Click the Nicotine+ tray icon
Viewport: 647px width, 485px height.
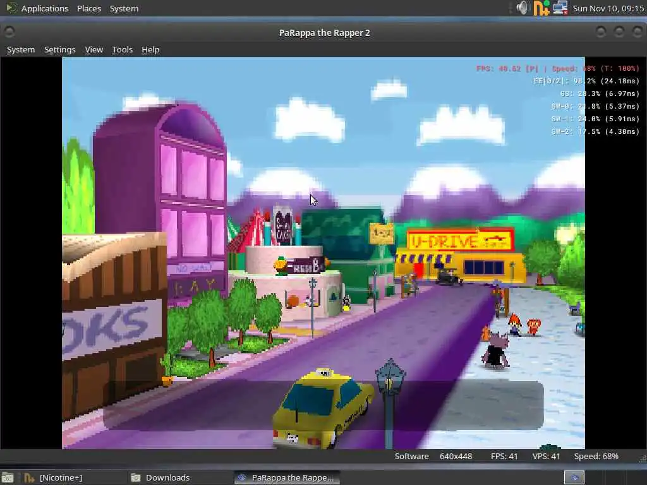click(541, 8)
